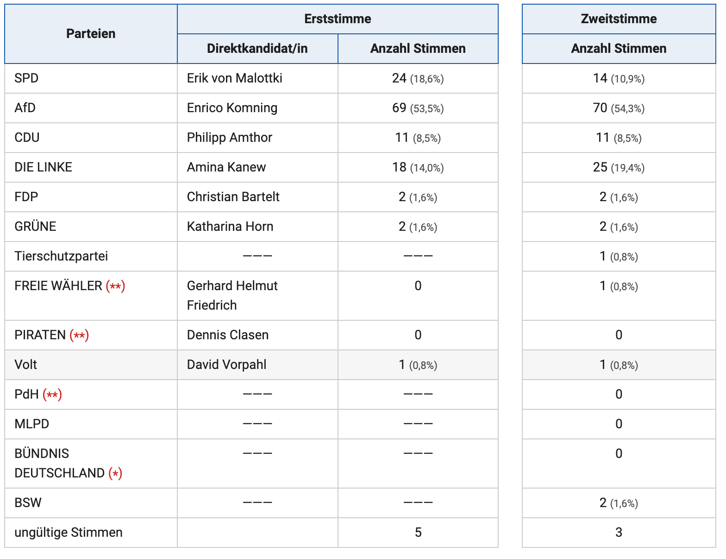Viewport: 726px width, 559px height.
Task: Click the ungültige Stimmen row label
Action: coord(69,533)
